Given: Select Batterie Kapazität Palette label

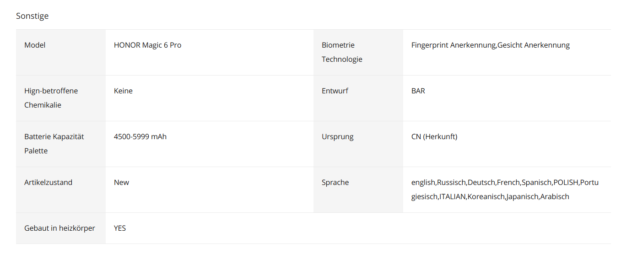Looking at the screenshot, I should [x=54, y=144].
